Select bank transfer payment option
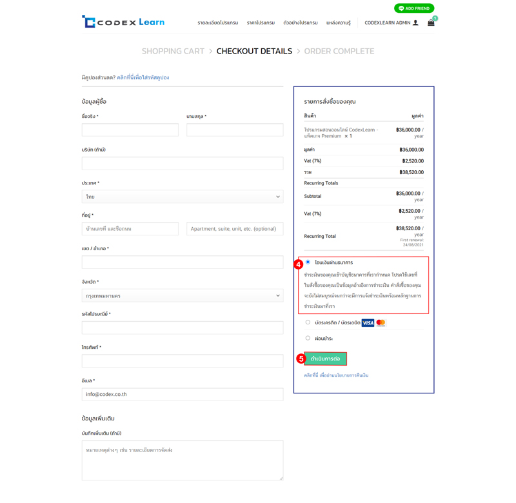 pyautogui.click(x=308, y=262)
